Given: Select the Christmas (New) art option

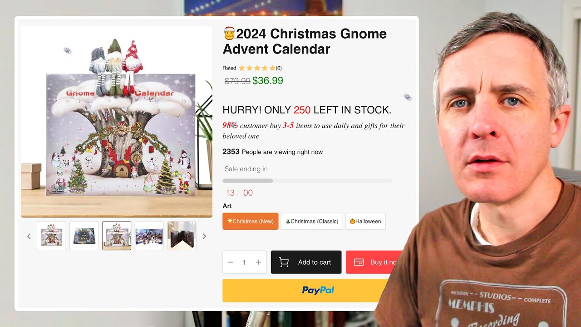Looking at the screenshot, I should [x=251, y=221].
